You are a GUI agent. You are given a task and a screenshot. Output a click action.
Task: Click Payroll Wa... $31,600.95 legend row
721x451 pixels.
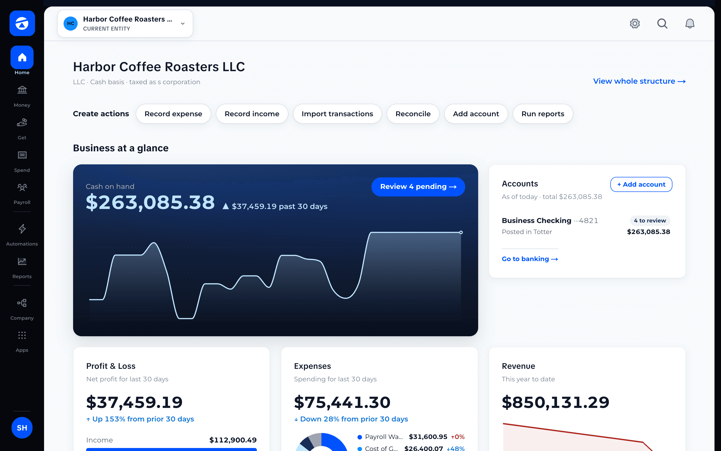point(411,437)
